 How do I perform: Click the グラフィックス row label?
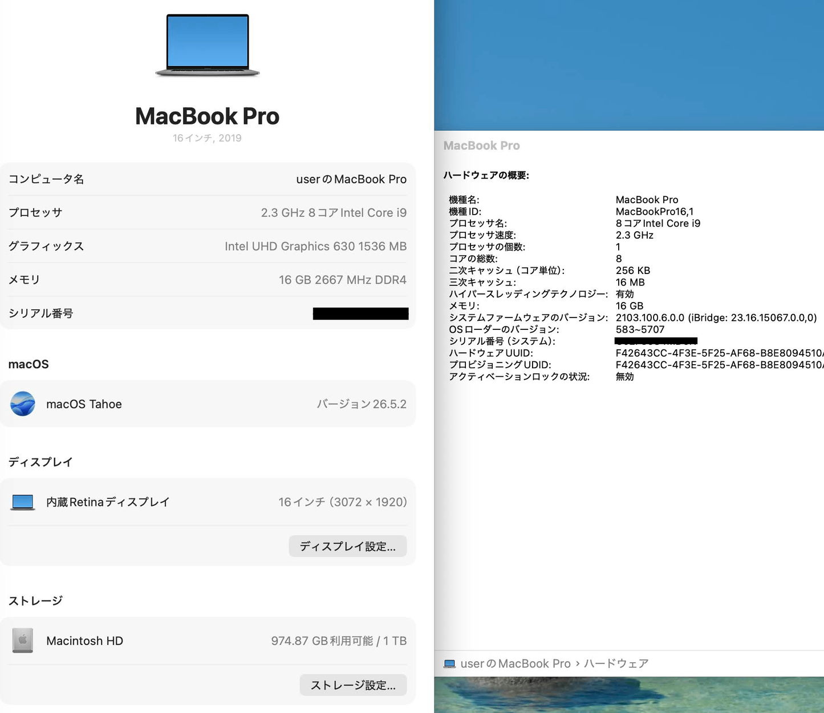pos(46,246)
